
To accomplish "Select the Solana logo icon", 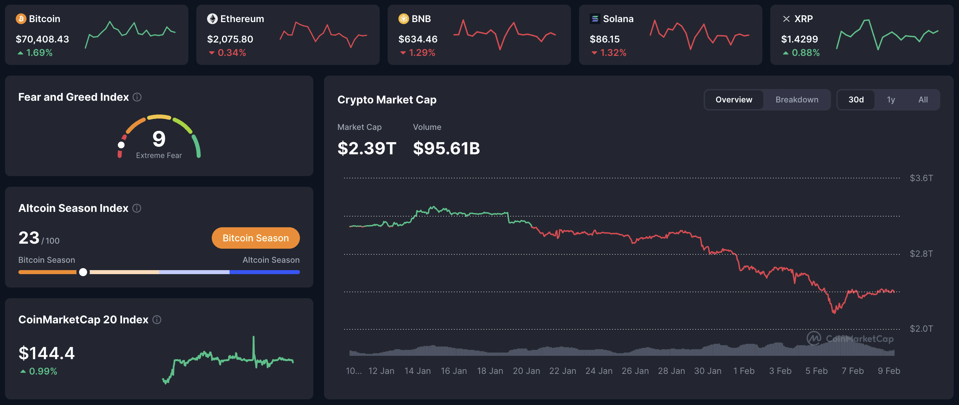I will (x=595, y=19).
